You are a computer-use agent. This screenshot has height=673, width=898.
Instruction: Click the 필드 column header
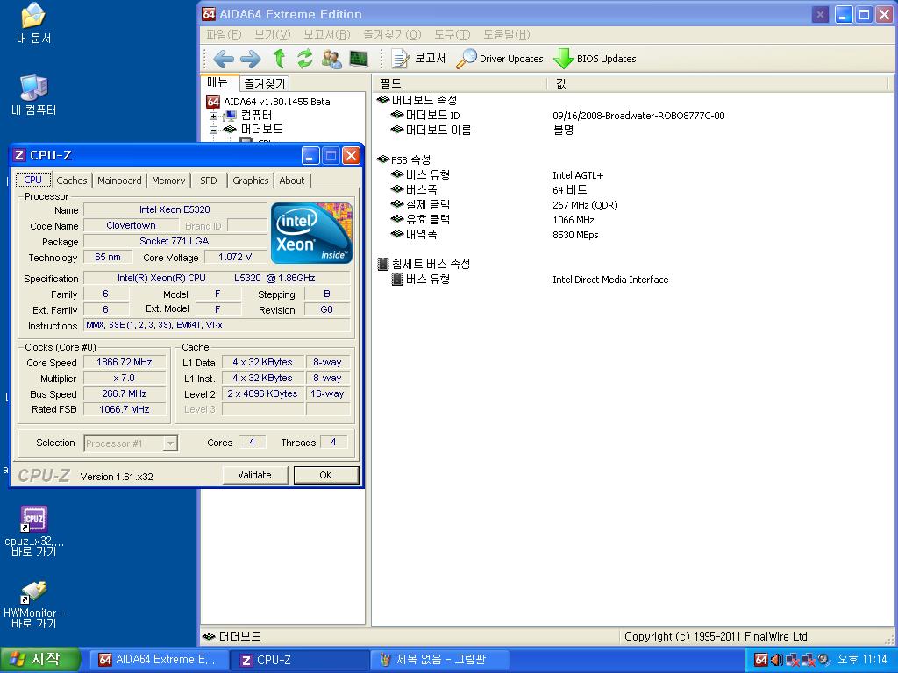coord(460,83)
